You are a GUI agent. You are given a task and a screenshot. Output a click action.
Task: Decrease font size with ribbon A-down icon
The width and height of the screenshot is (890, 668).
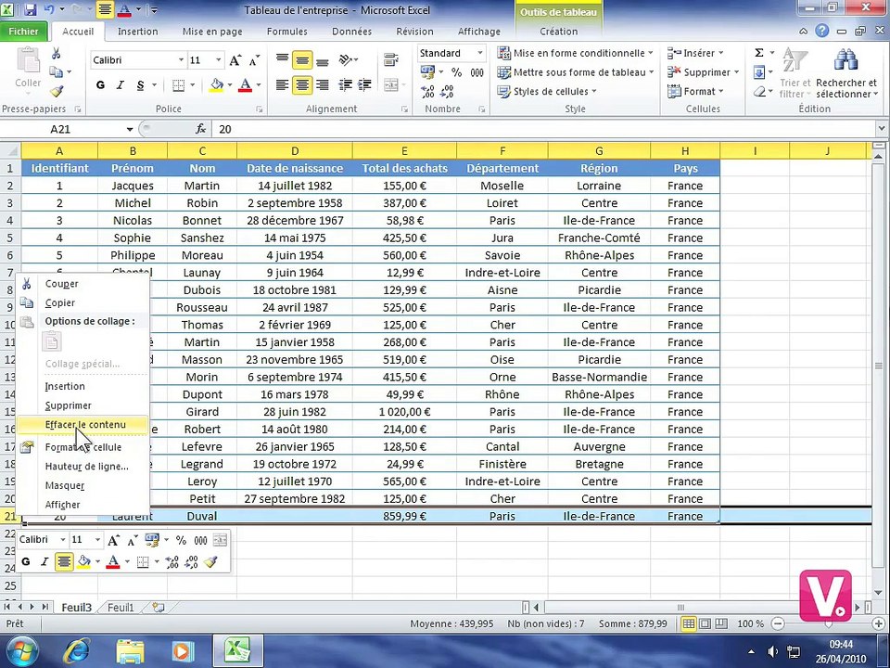(254, 60)
